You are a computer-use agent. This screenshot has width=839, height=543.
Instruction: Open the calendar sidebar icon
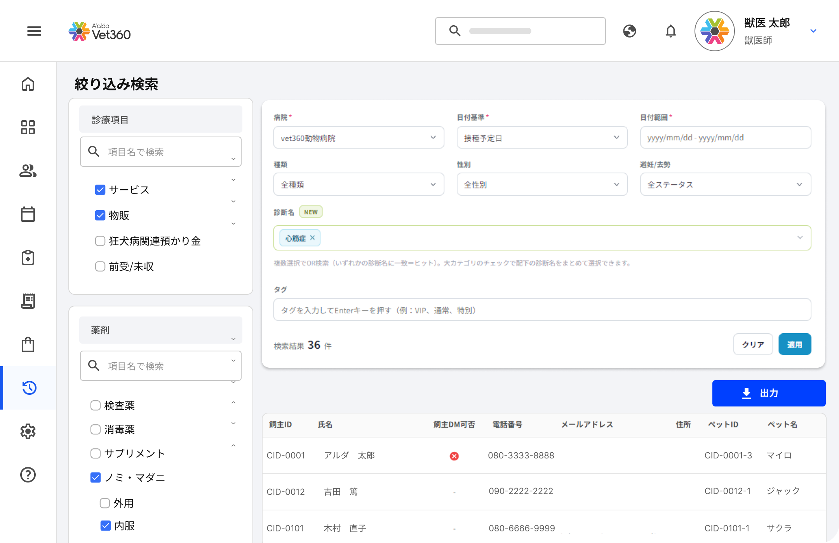pos(28,214)
